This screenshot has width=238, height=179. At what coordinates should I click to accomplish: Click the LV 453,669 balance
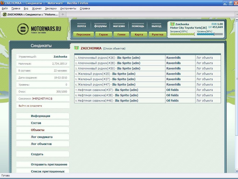click(x=215, y=27)
